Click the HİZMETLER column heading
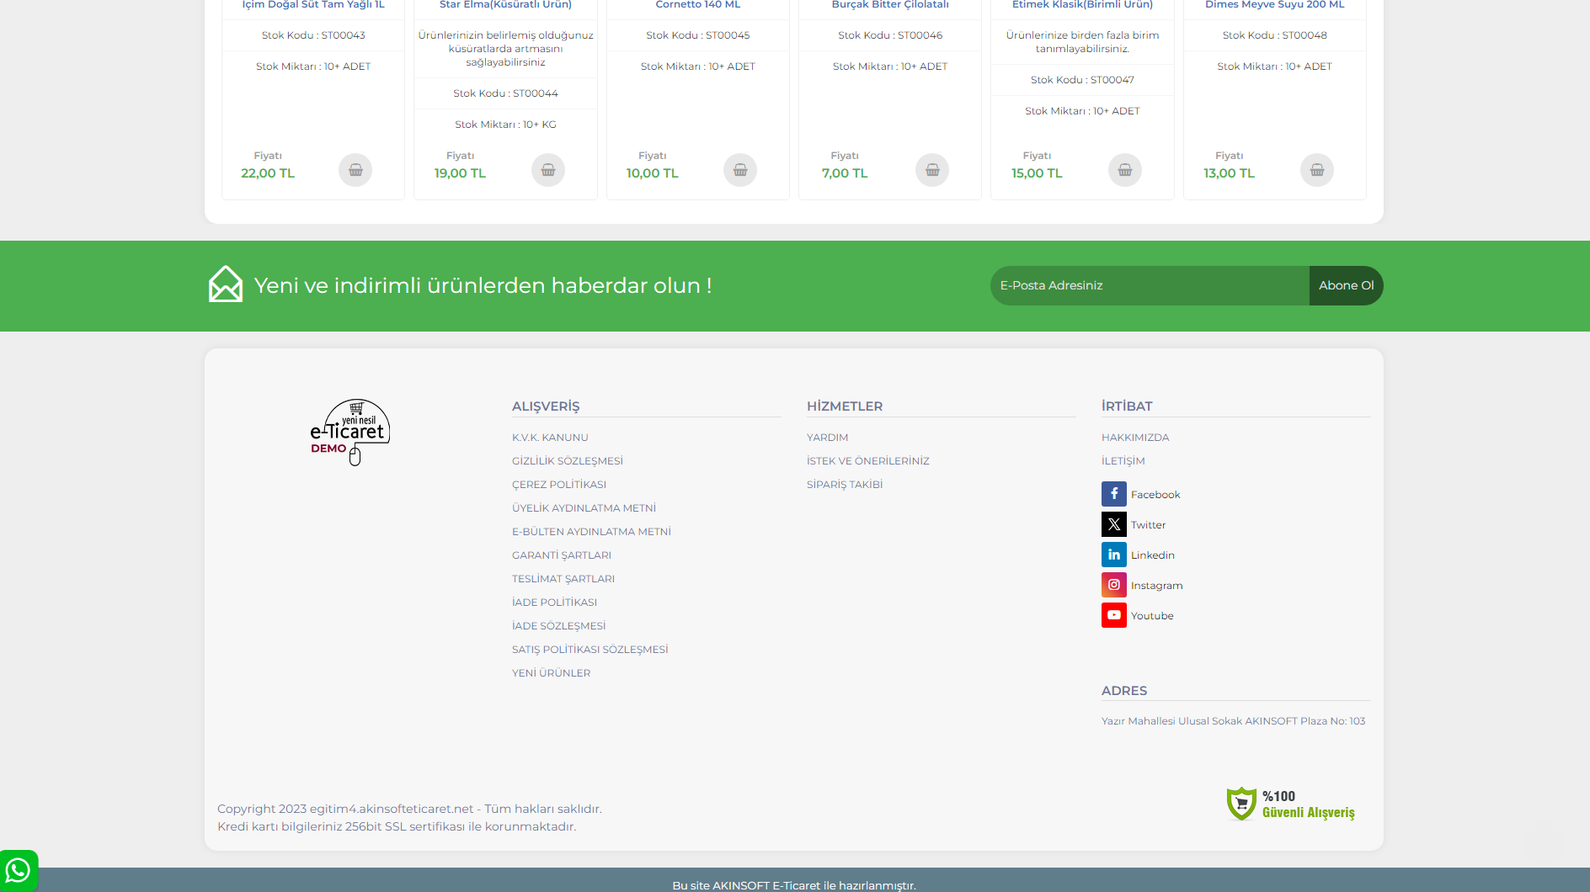 845,406
